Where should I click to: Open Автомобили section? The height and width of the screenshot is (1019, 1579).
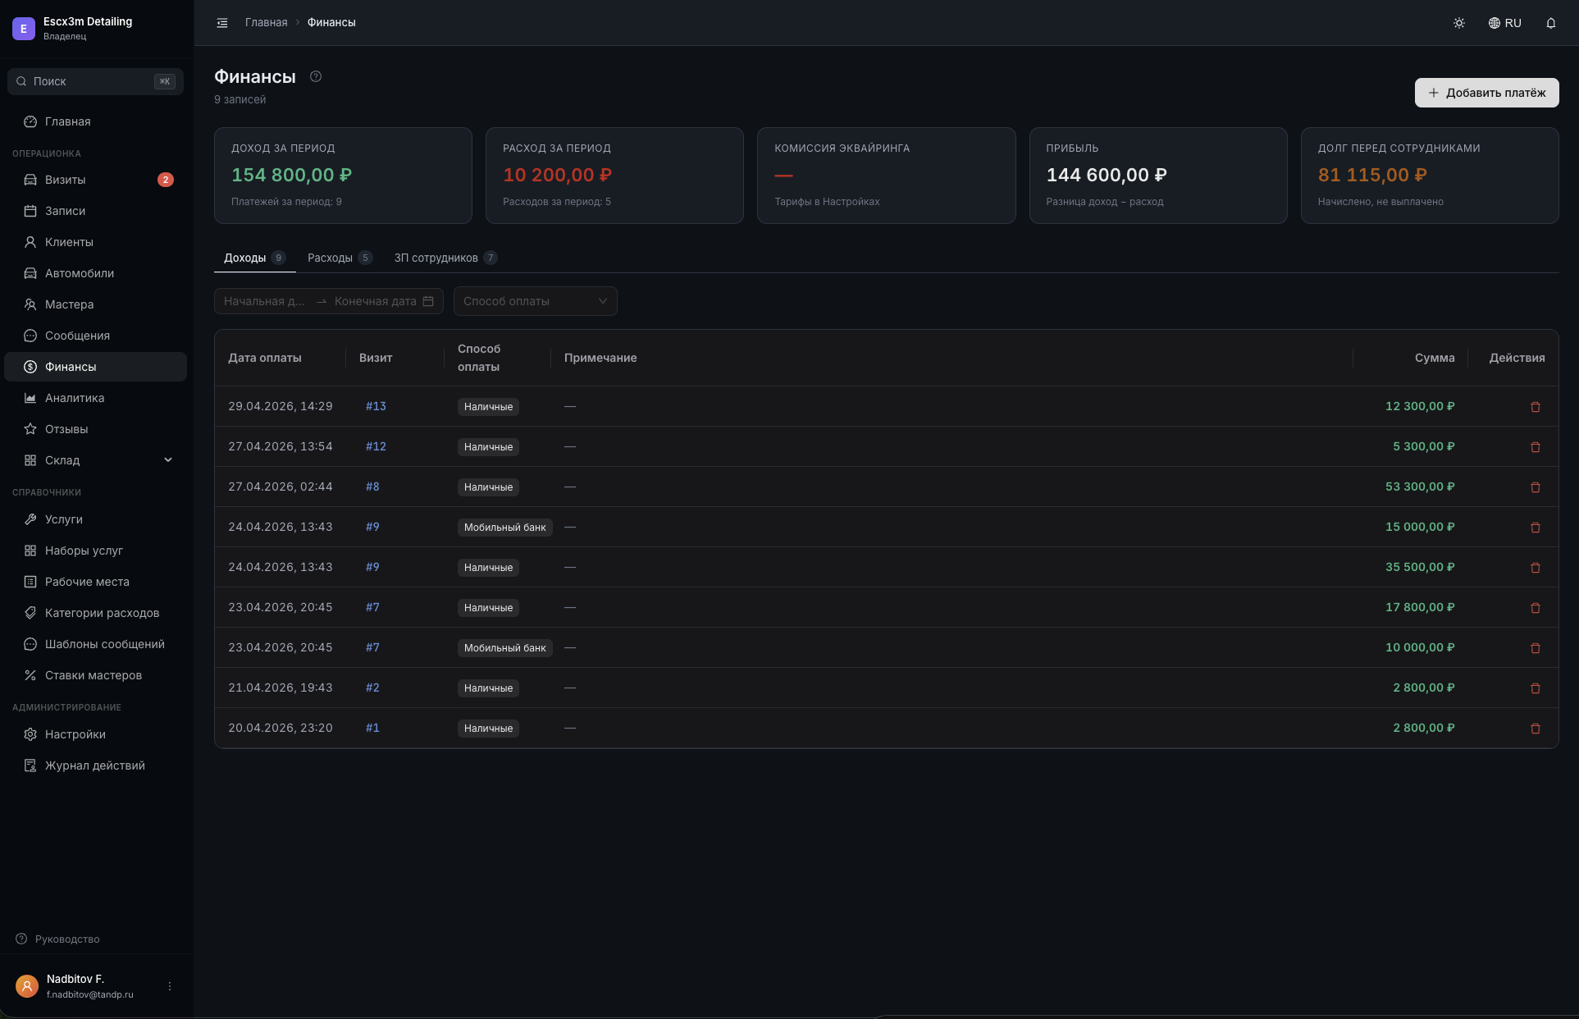pyautogui.click(x=95, y=273)
